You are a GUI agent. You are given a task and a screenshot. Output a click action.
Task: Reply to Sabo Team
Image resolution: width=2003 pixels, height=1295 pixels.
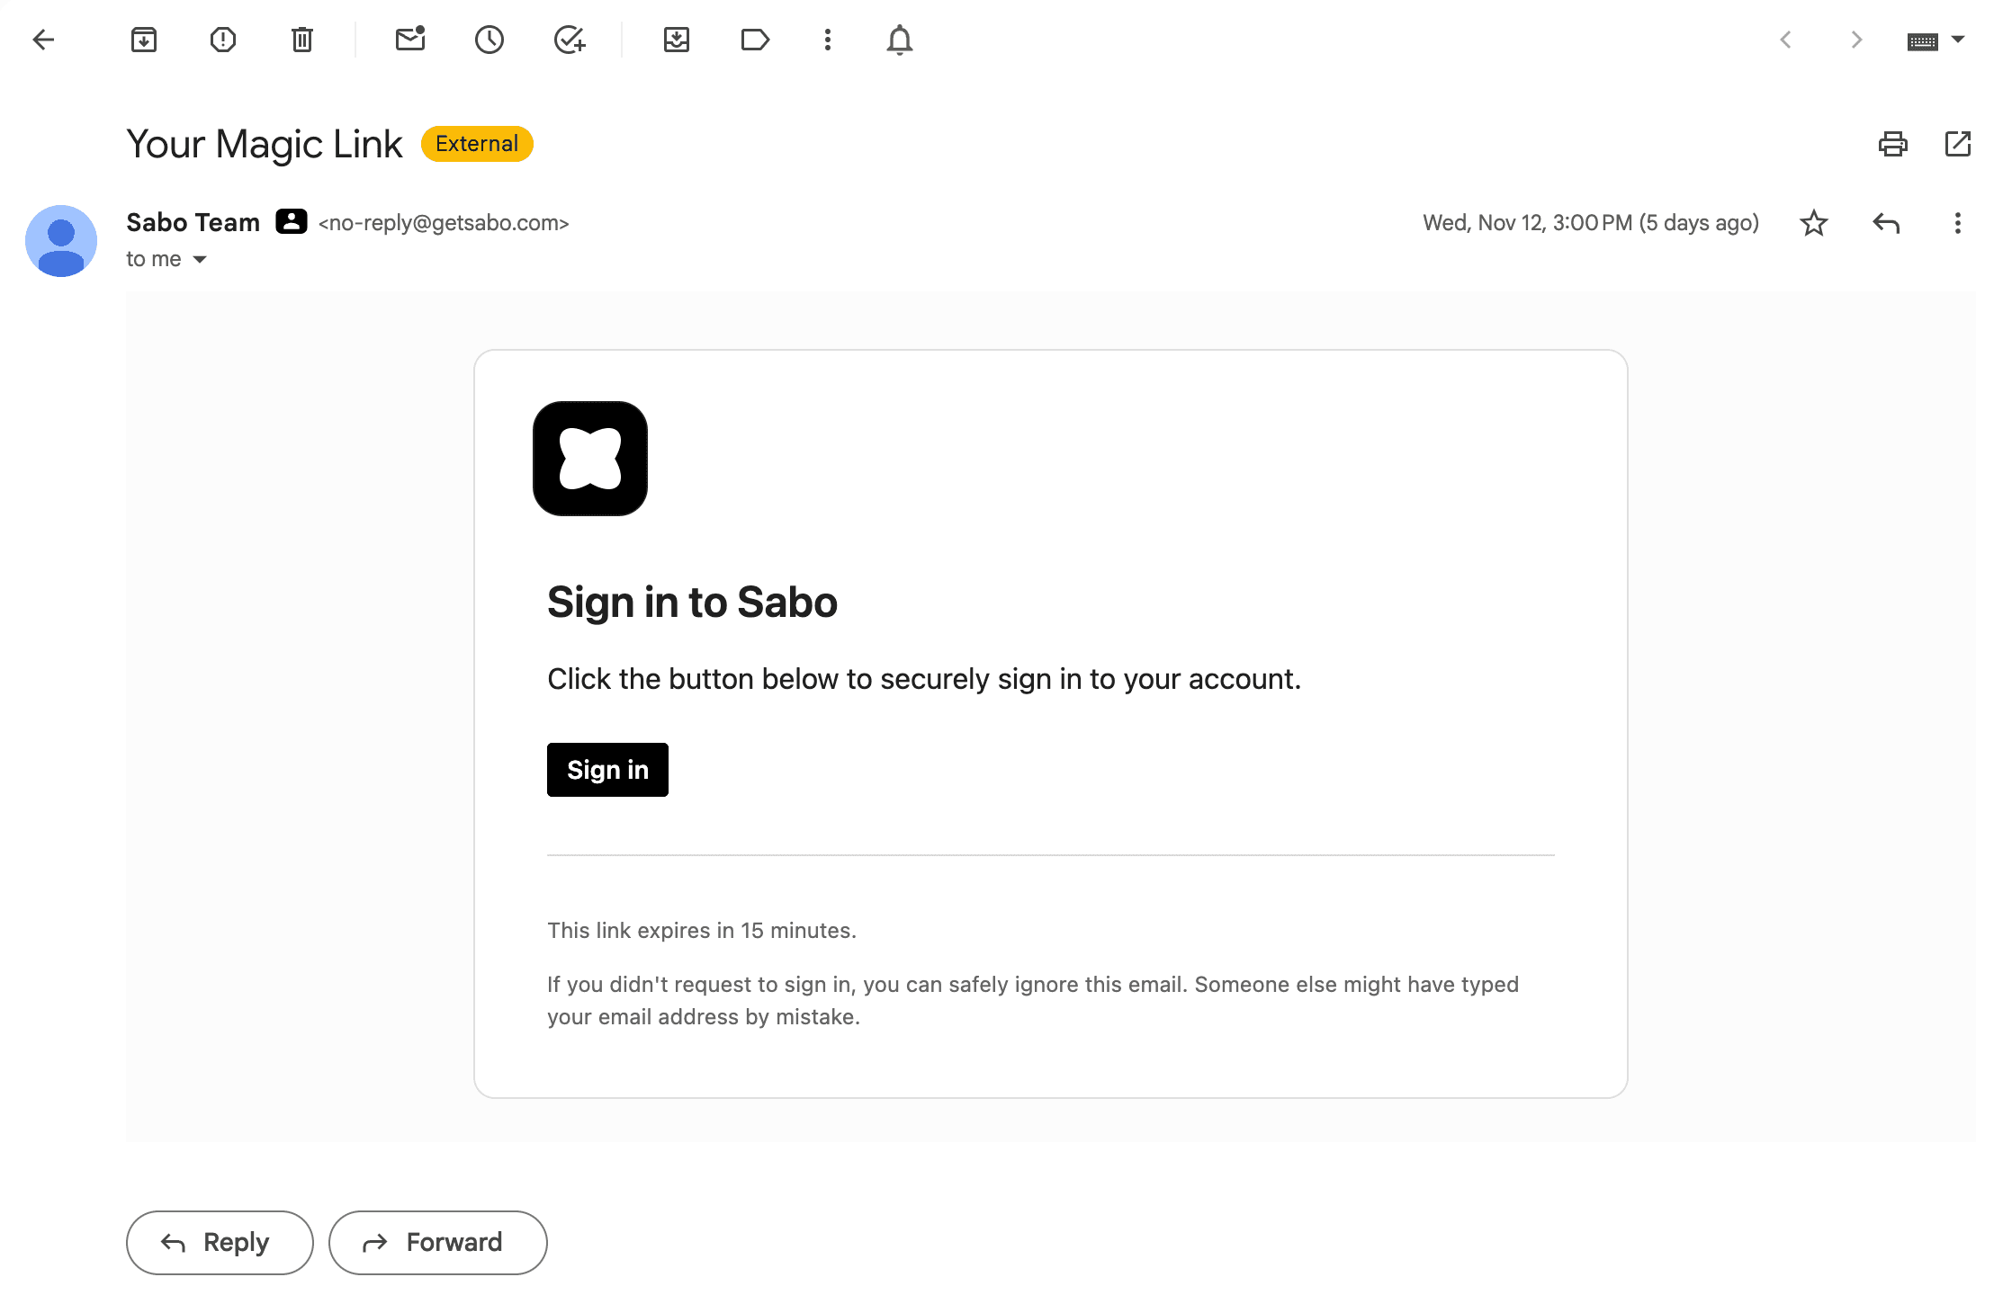point(219,1242)
